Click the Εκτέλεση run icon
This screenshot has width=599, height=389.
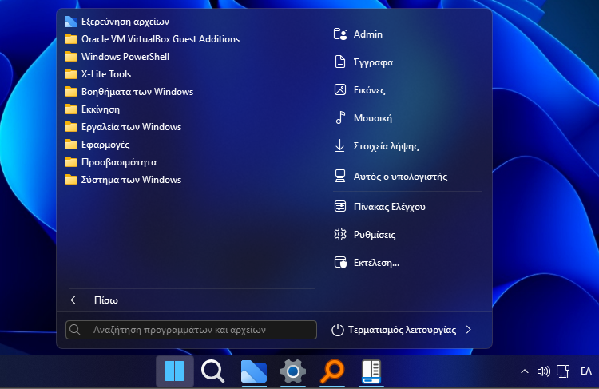tap(340, 263)
